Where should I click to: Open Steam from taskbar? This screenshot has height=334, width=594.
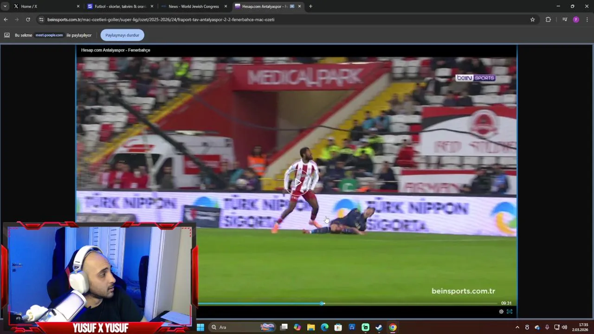[x=379, y=328]
